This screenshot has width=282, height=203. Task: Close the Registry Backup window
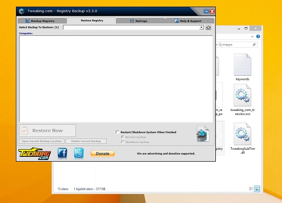[212, 11]
